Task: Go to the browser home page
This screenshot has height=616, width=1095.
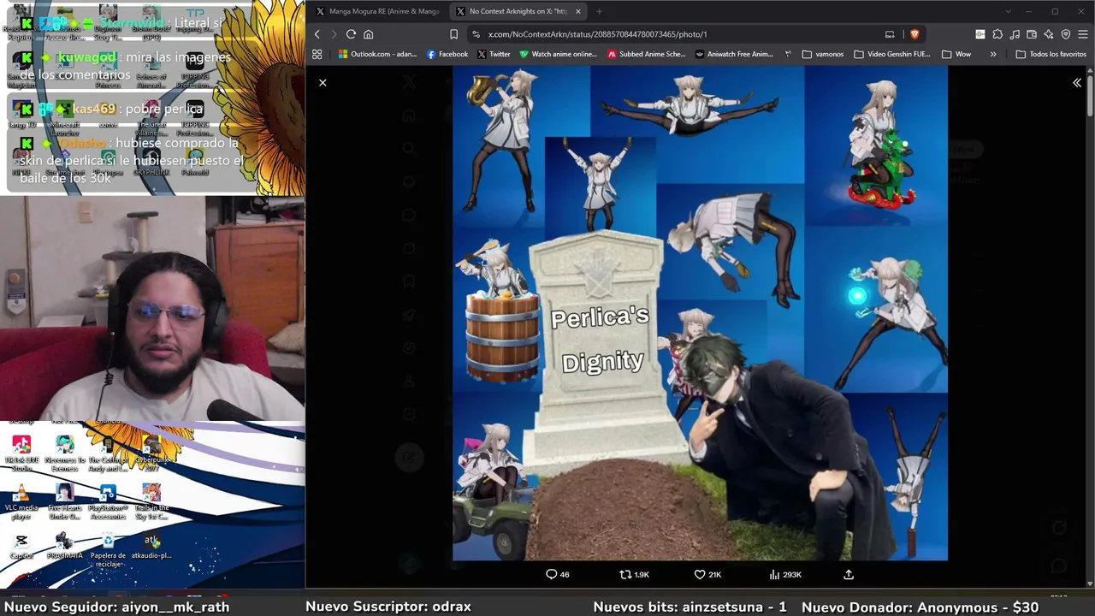Action: [x=369, y=34]
